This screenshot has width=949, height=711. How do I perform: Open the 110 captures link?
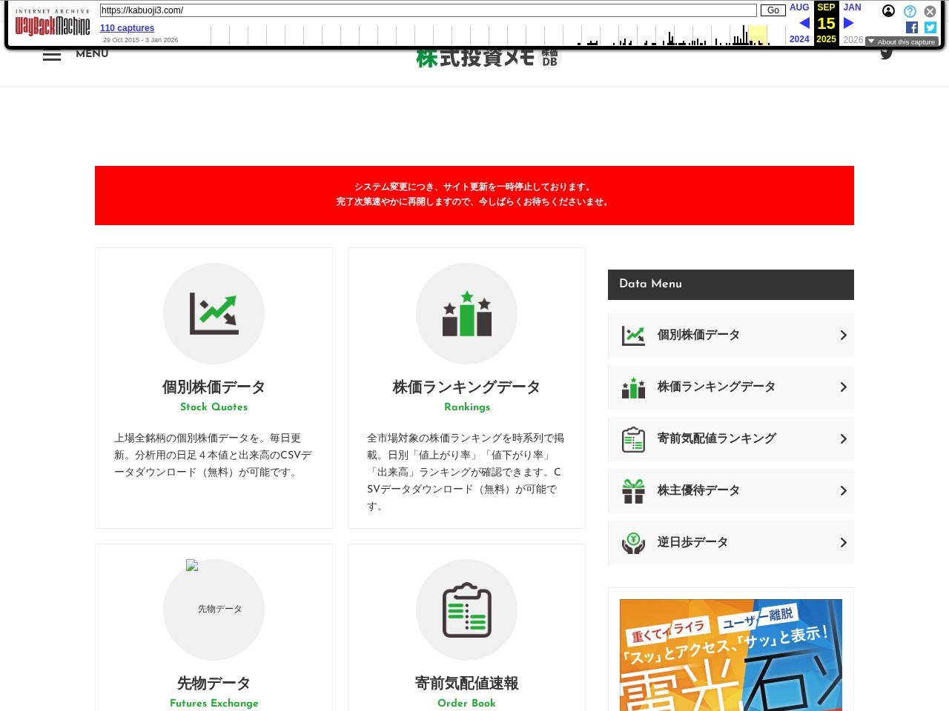[x=128, y=28]
